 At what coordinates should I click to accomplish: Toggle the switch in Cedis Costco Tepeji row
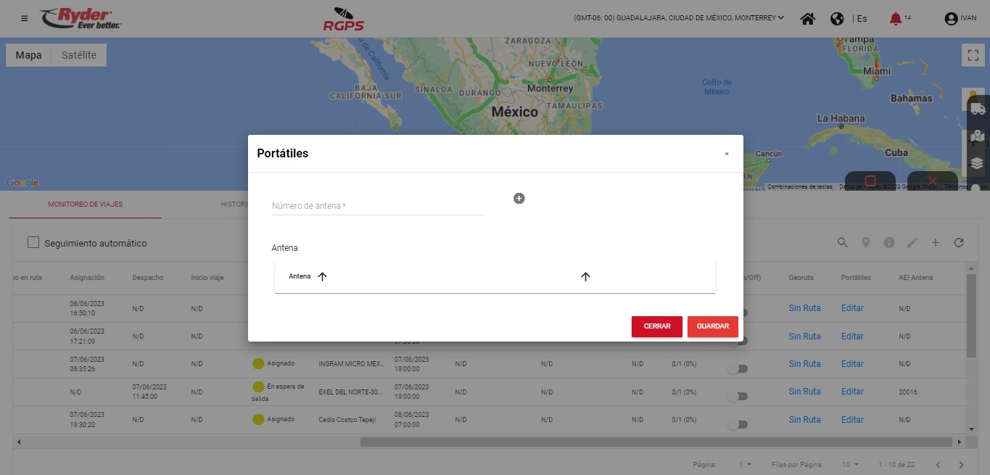point(738,424)
